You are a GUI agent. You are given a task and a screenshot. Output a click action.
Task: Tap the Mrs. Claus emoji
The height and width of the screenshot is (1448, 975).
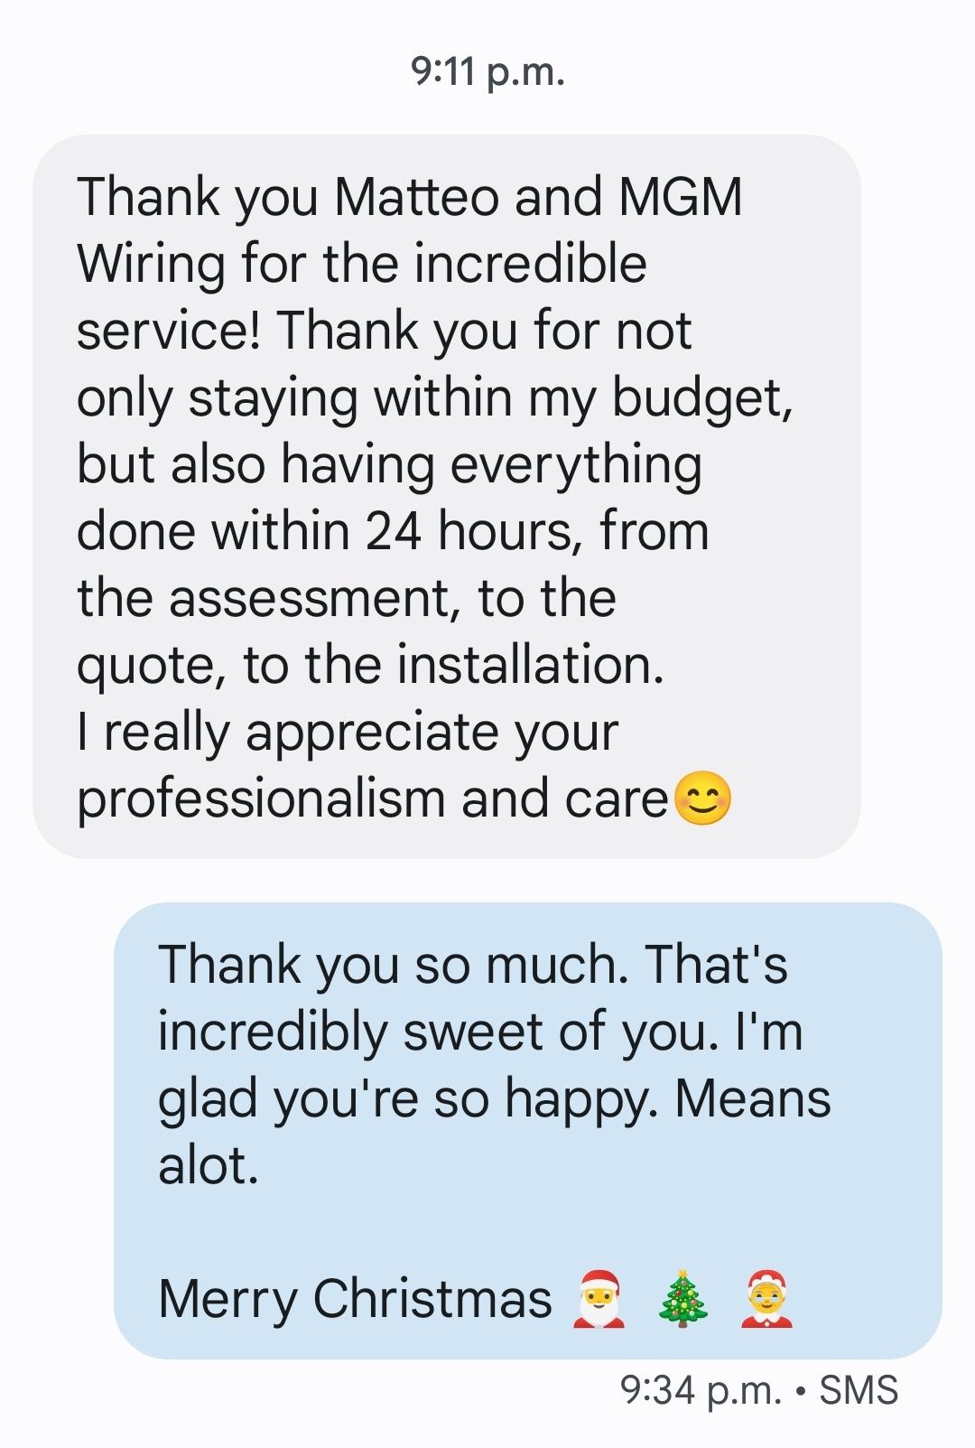(766, 1298)
